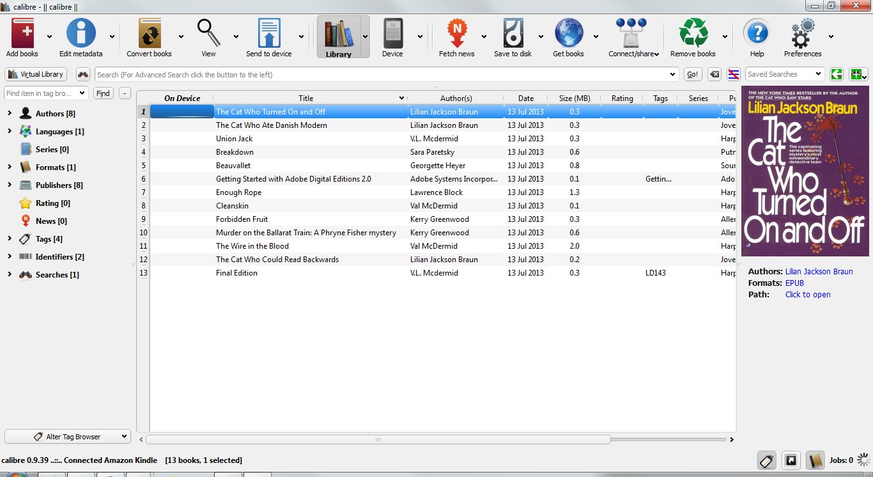Screen dimensions: 873x477
Task: Open the Edit metadata dropdown arrow
Action: pyautogui.click(x=112, y=36)
